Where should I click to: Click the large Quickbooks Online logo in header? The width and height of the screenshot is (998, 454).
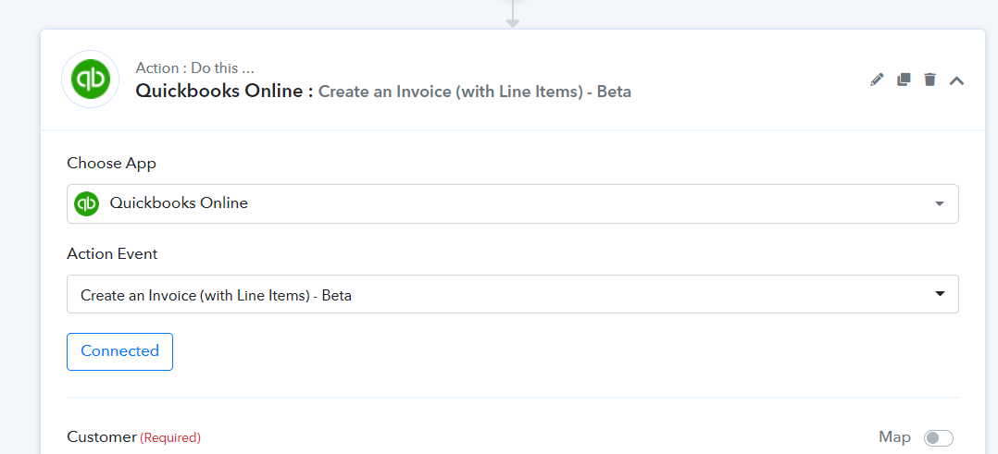[90, 80]
